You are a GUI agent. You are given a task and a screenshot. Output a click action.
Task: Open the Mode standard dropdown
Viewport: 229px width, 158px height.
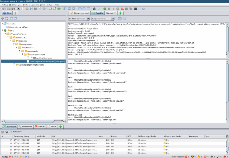[x=10, y=9]
